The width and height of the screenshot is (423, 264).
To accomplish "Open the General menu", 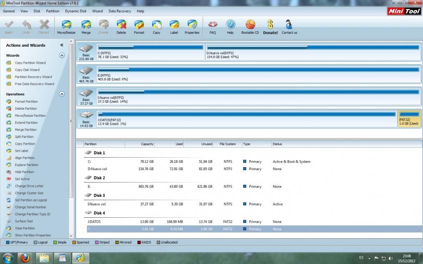I will click(9, 11).
